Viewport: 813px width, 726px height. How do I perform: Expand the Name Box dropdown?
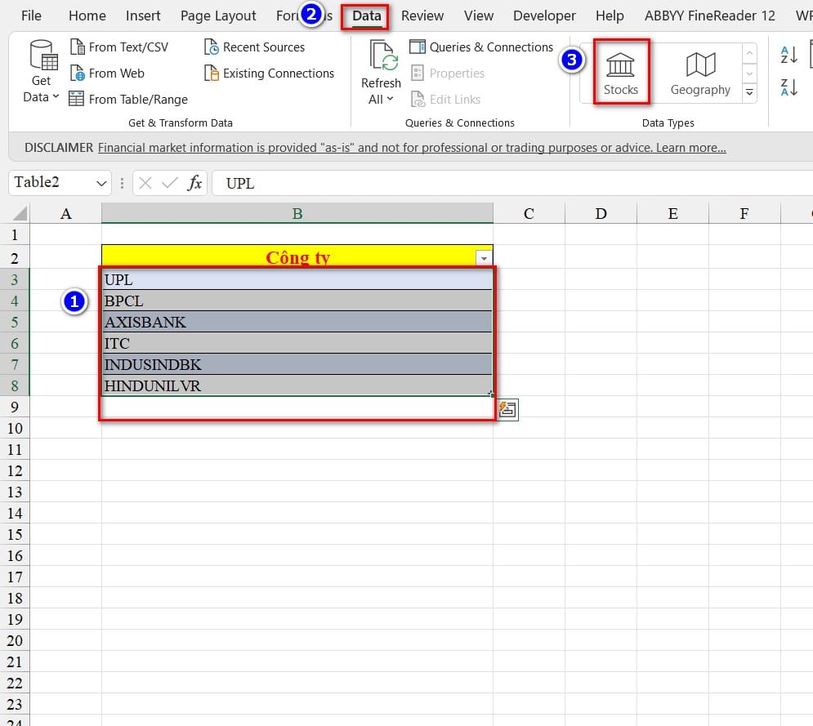101,183
